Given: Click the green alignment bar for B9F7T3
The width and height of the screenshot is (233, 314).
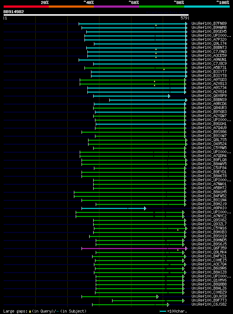Looking at the screenshot, I should (148, 301).
